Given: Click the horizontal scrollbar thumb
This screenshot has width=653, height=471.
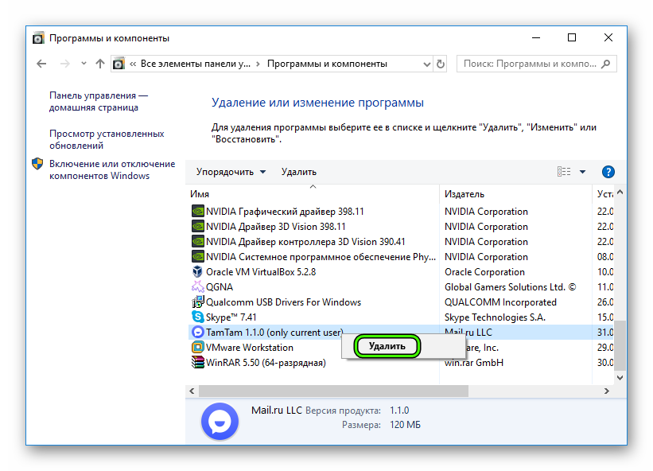Looking at the screenshot, I should pyautogui.click(x=333, y=391).
